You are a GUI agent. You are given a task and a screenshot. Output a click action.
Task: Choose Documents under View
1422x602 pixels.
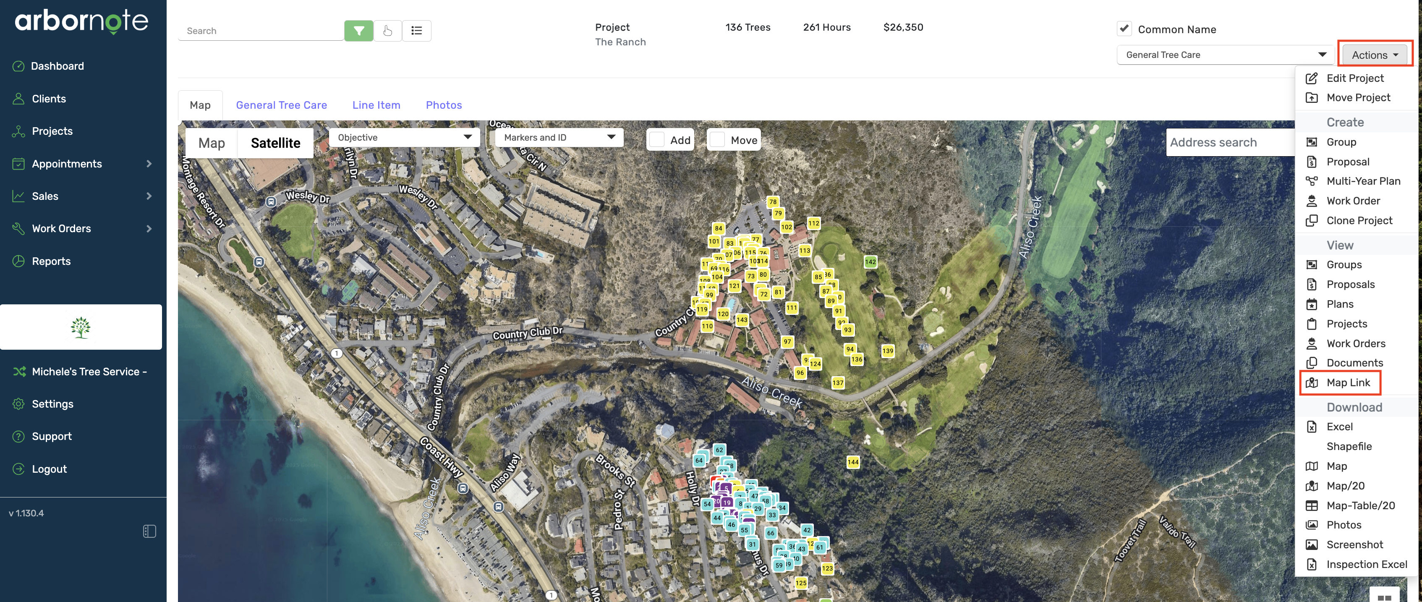coord(1355,363)
